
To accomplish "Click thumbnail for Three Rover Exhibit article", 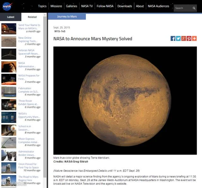I will (9, 105).
